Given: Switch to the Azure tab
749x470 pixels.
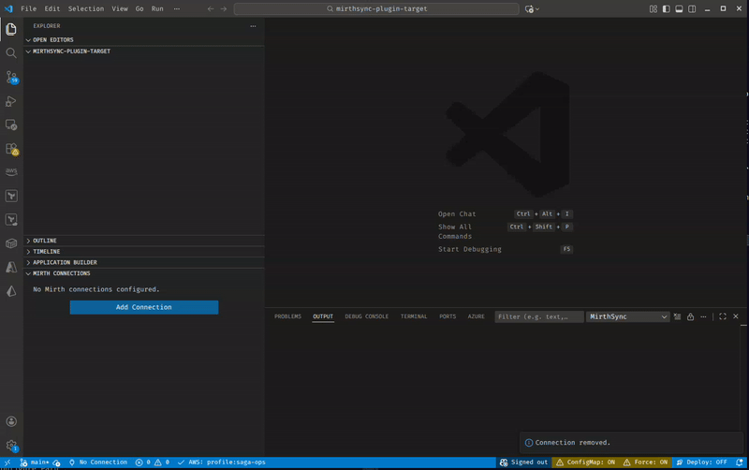Looking at the screenshot, I should point(476,316).
